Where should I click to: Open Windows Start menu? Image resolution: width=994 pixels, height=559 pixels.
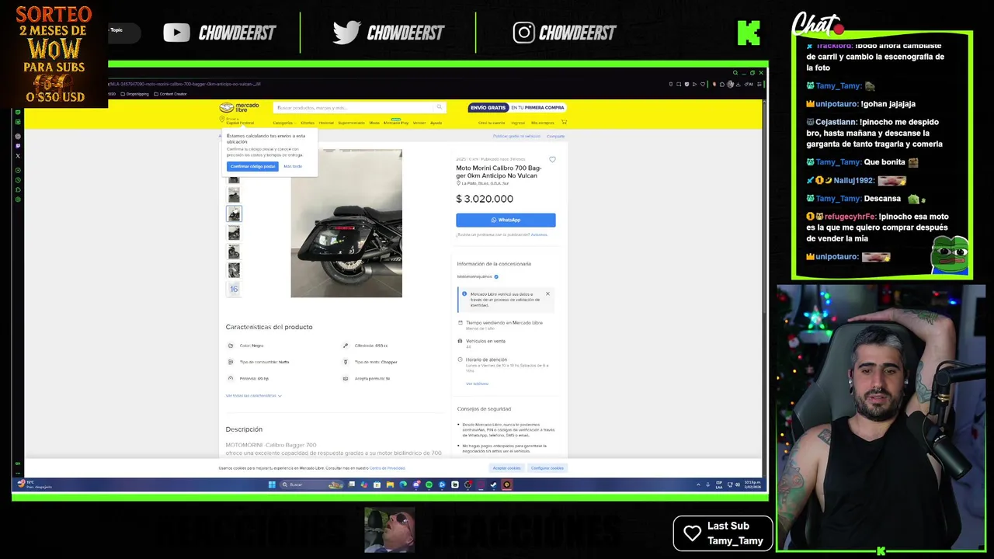(273, 484)
